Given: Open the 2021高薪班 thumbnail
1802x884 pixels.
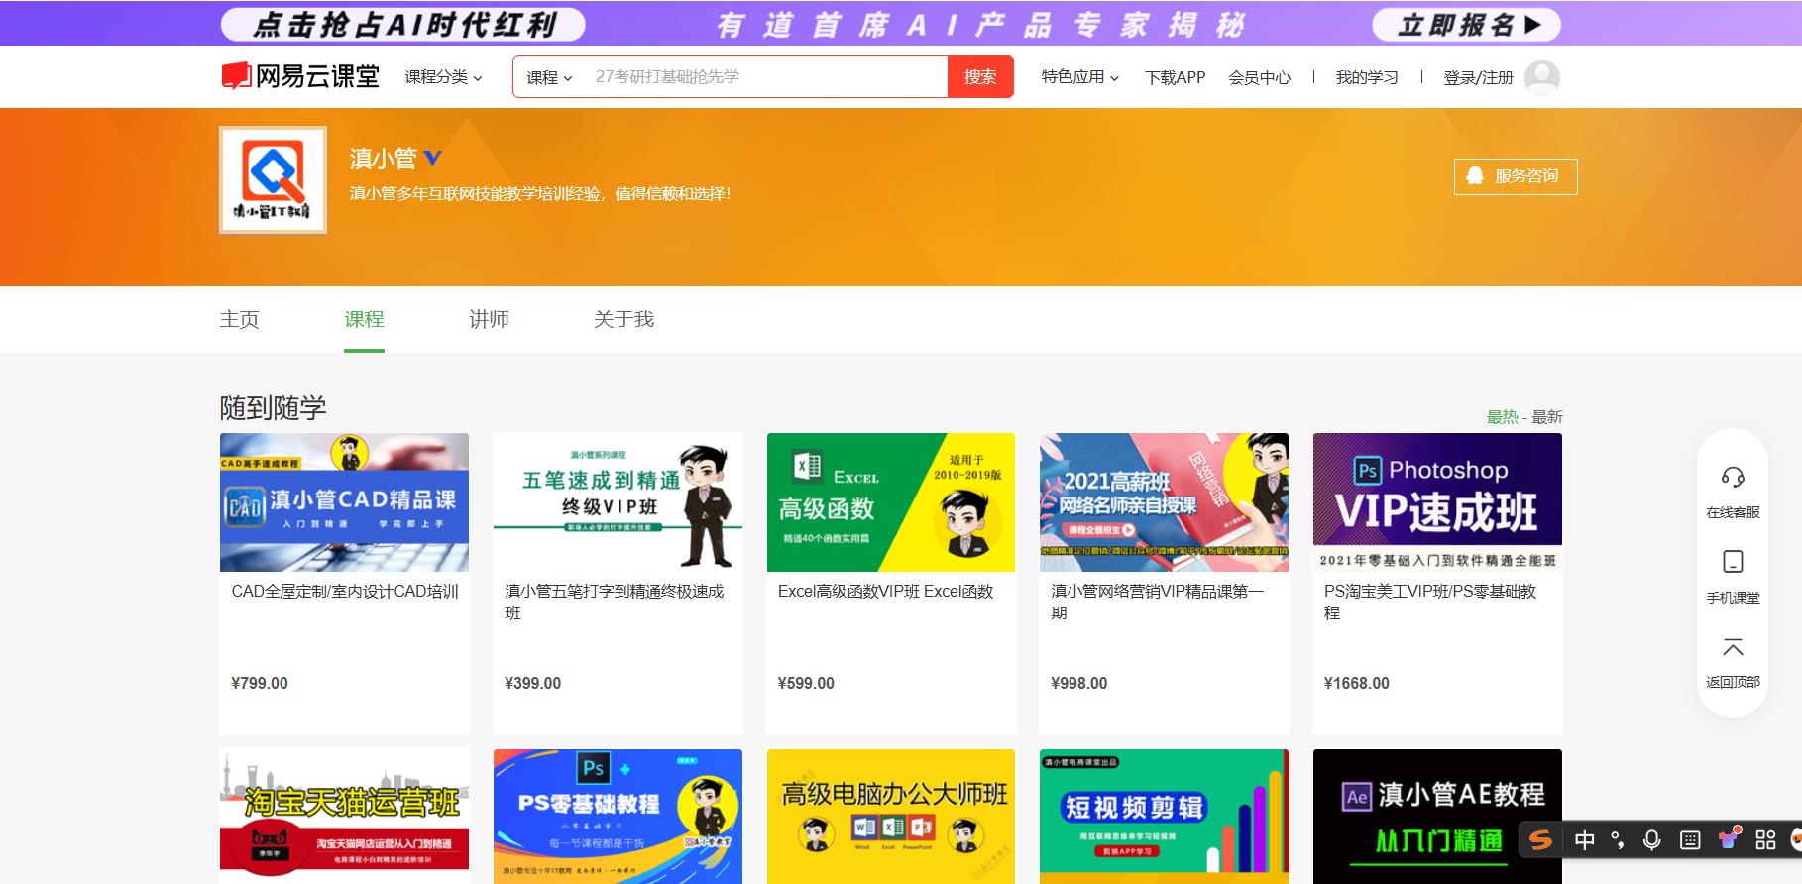Looking at the screenshot, I should (x=1164, y=502).
